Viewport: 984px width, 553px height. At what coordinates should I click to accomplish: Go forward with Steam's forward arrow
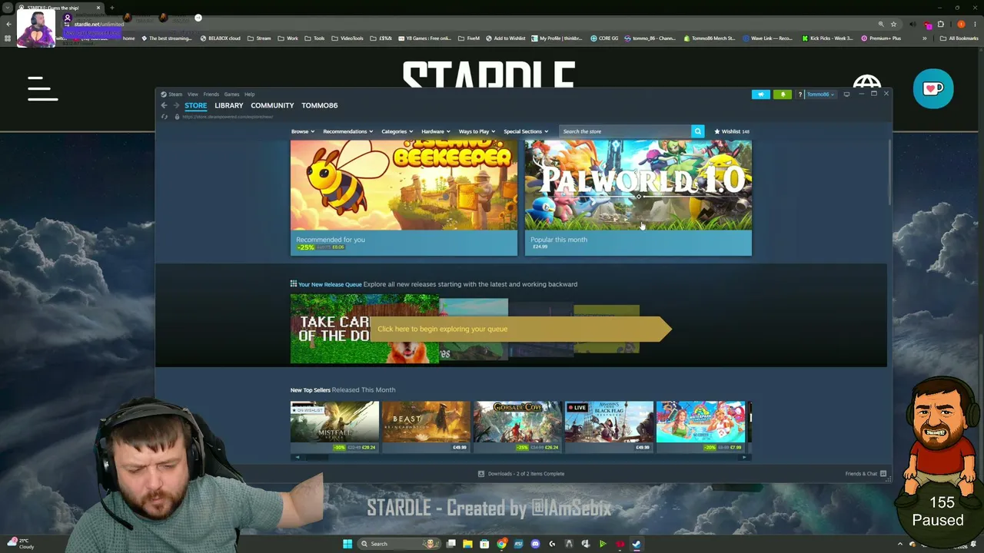coord(176,105)
